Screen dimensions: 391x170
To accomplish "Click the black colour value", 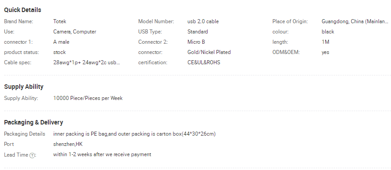I will coord(327,32).
